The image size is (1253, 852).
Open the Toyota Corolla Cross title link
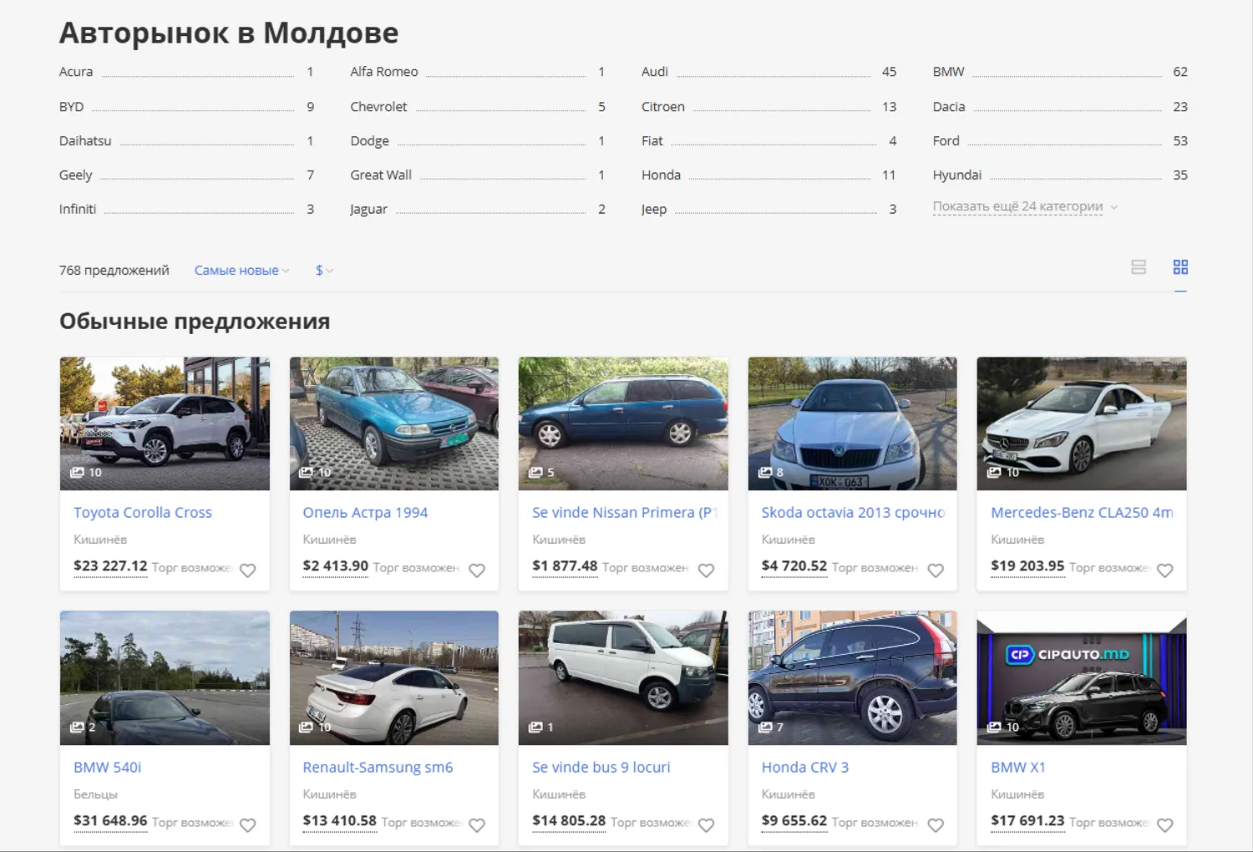[143, 513]
